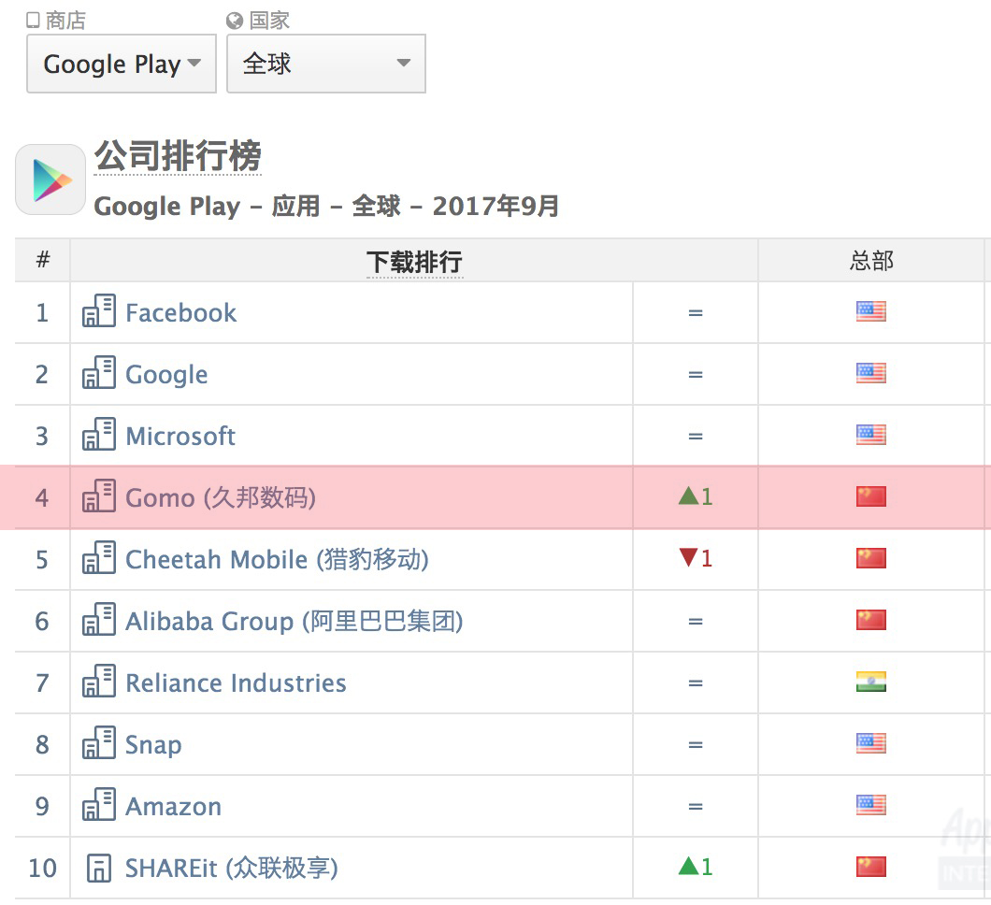Click the # column header

(x=42, y=260)
